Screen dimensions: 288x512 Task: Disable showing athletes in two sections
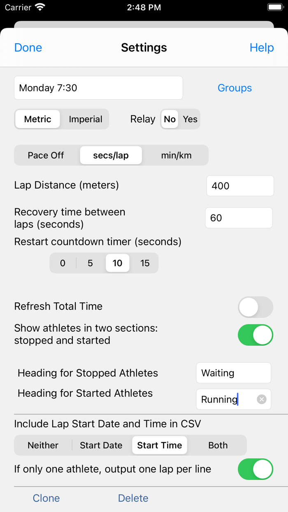(255, 335)
